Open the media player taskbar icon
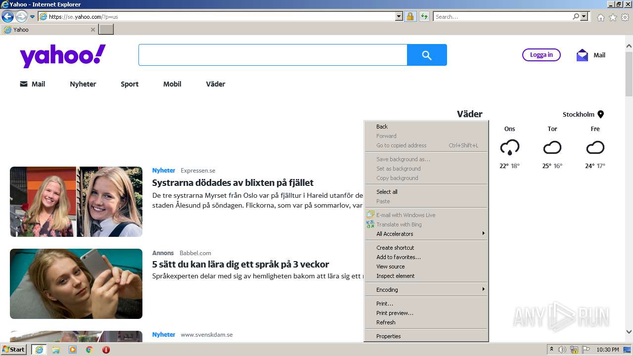 tap(73, 350)
